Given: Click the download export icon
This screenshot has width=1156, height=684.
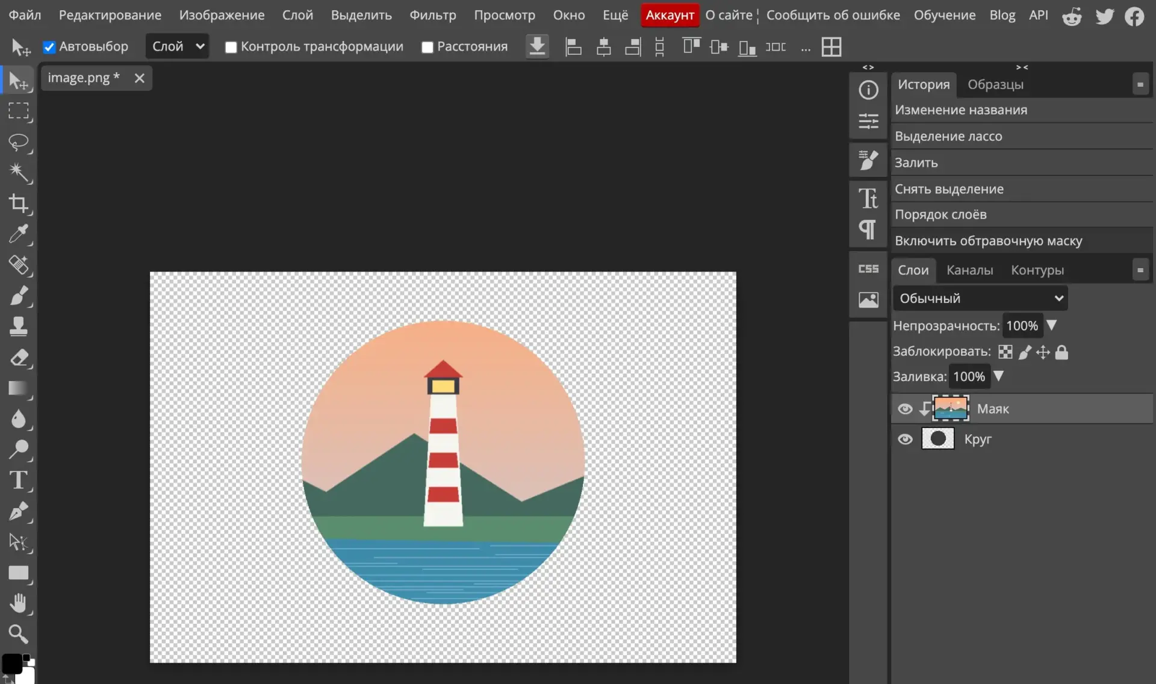Looking at the screenshot, I should click(x=537, y=46).
